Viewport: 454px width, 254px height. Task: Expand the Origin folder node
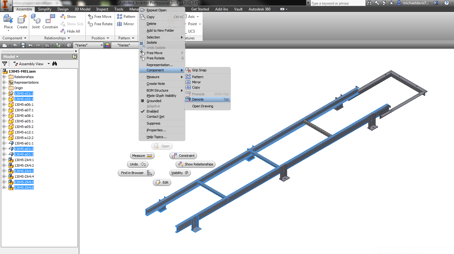4,88
